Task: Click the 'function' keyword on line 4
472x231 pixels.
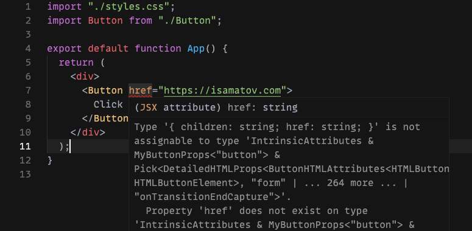Action: (158, 49)
